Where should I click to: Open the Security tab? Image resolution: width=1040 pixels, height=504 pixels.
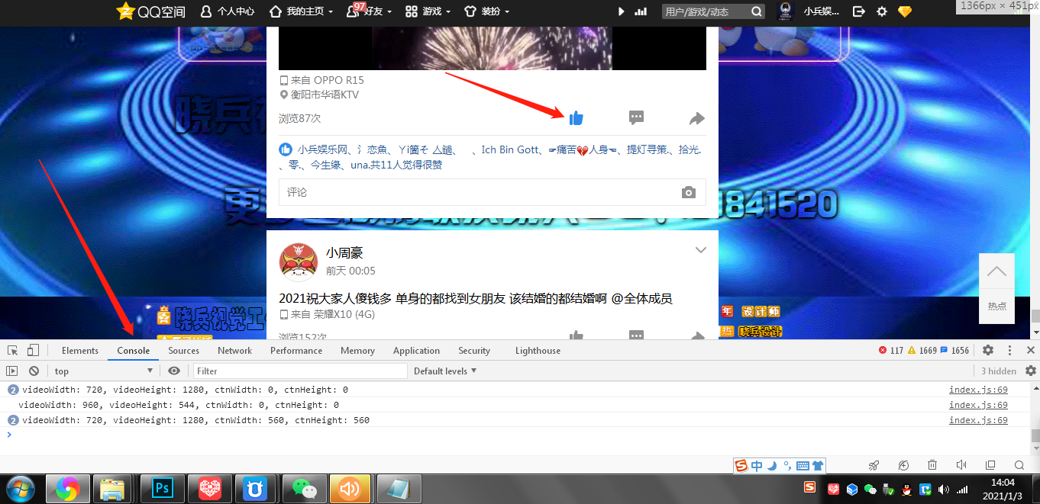coord(474,351)
